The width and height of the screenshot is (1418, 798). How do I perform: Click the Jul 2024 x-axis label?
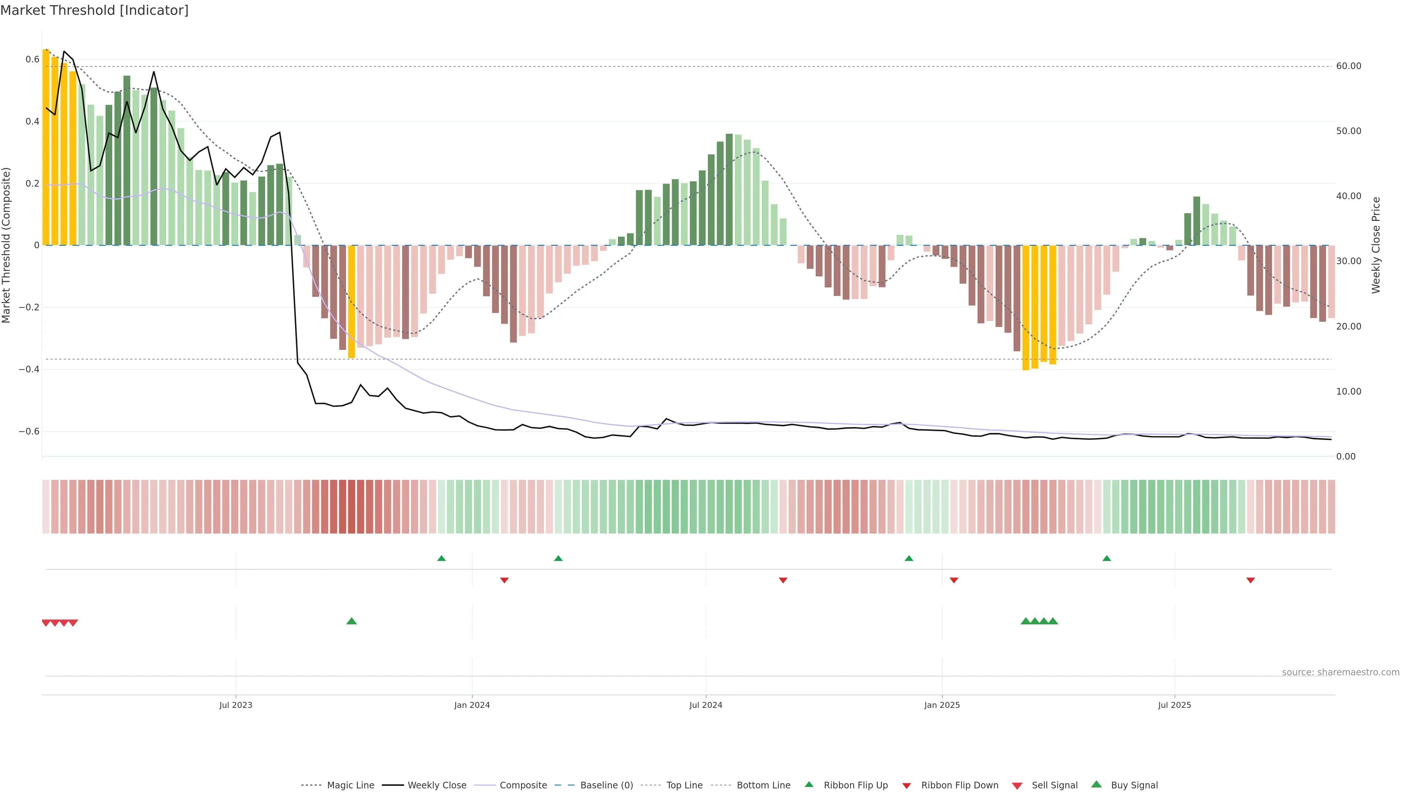coord(706,705)
